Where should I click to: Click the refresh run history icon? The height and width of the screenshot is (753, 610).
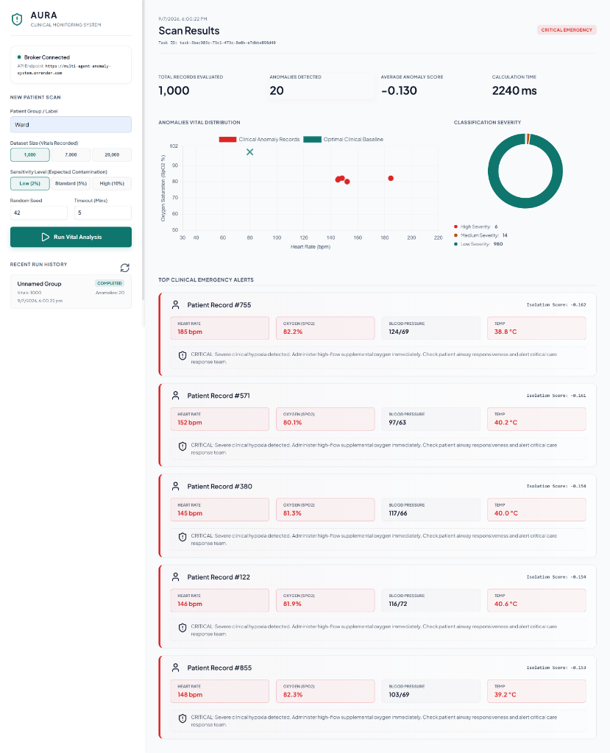(x=125, y=268)
